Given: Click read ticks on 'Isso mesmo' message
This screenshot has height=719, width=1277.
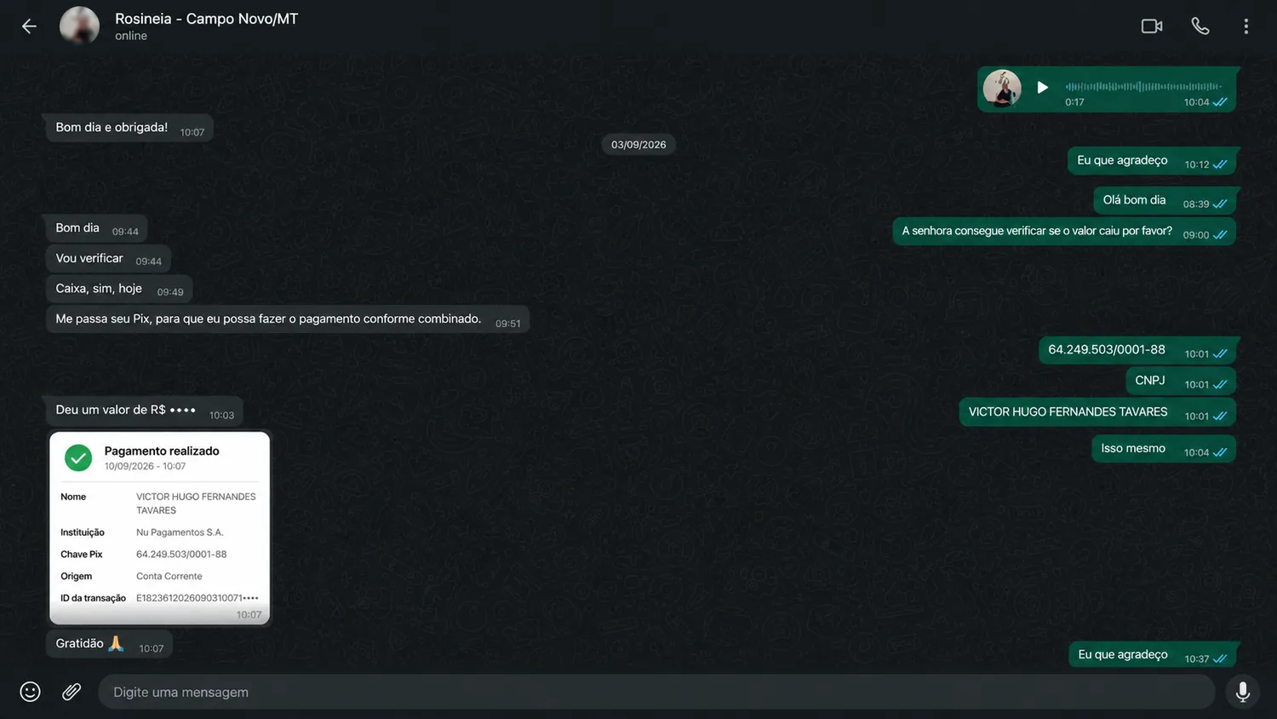Looking at the screenshot, I should pyautogui.click(x=1220, y=452).
